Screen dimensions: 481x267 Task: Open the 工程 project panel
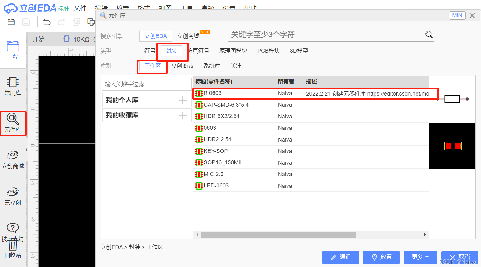tap(13, 50)
